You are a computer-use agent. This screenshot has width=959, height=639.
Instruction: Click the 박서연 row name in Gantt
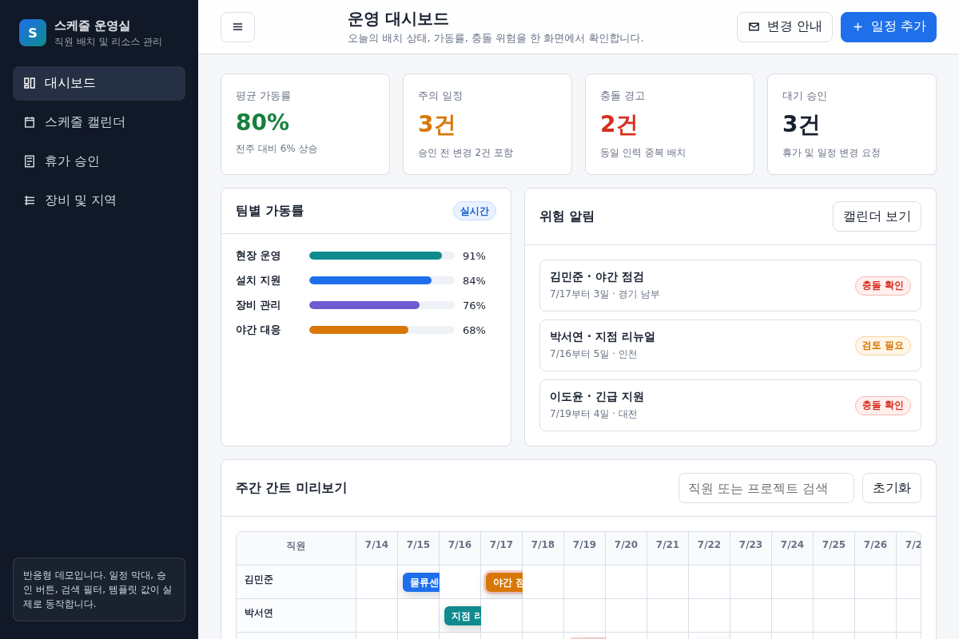(259, 613)
